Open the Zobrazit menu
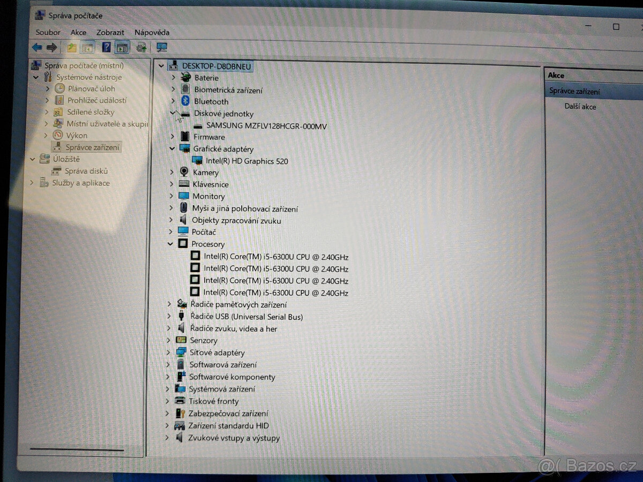The image size is (643, 482). (x=110, y=32)
